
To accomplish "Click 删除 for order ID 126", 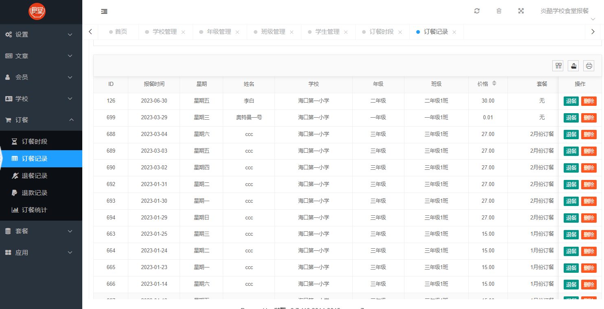I will (x=589, y=101).
